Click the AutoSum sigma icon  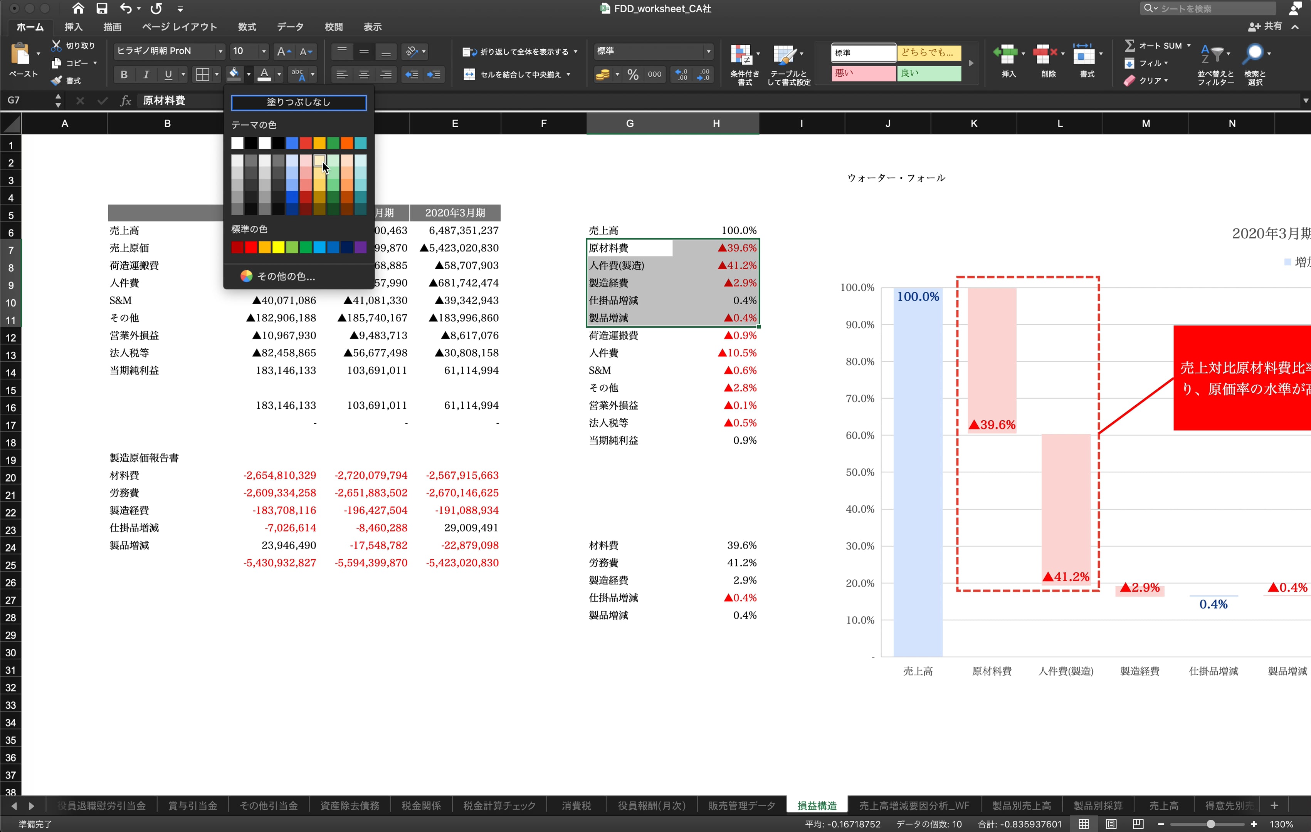tap(1130, 46)
